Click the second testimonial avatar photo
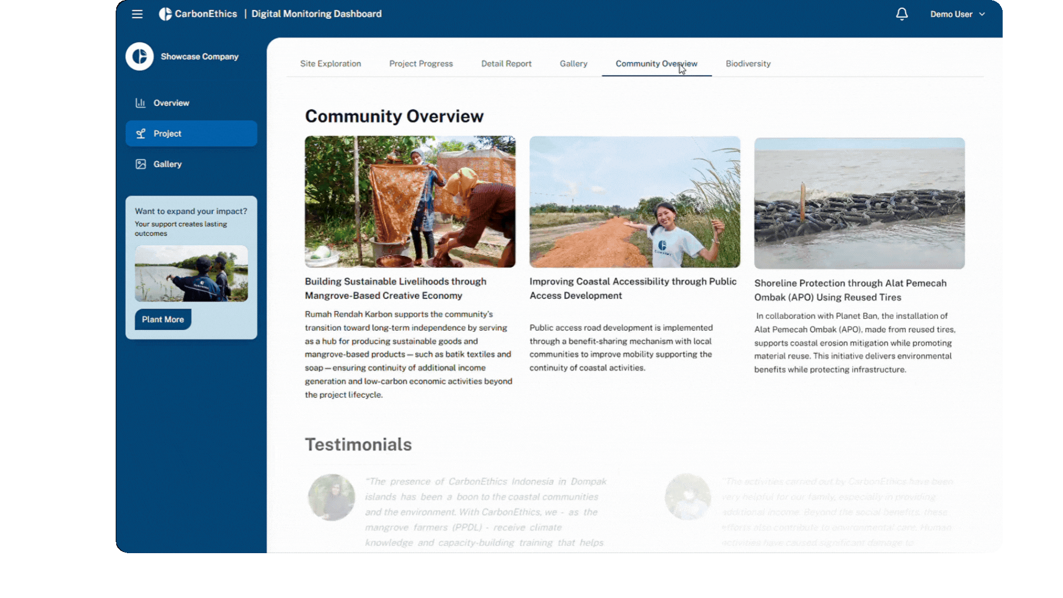The width and height of the screenshot is (1063, 598). tap(688, 497)
